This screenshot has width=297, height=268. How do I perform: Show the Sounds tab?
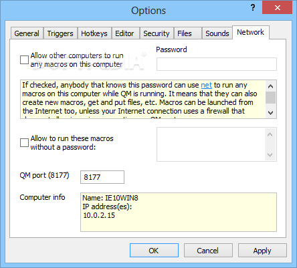(x=217, y=33)
